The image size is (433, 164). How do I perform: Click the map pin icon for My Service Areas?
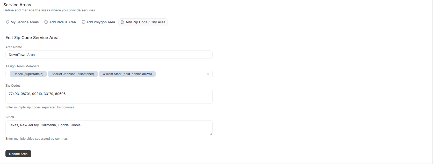coord(8,22)
